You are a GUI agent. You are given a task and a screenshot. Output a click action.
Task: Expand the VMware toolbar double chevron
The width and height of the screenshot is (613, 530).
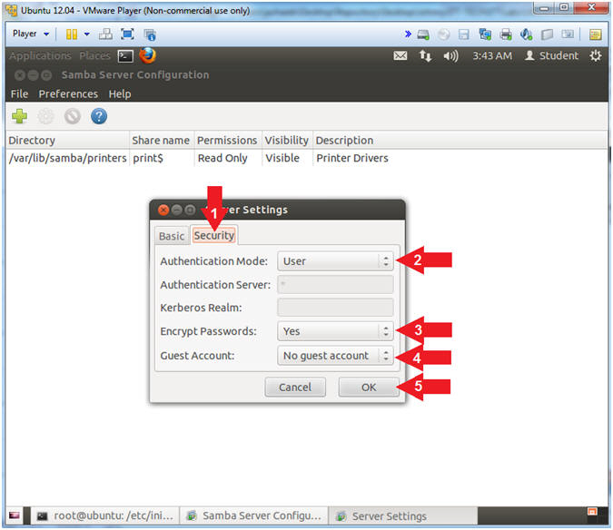point(408,34)
